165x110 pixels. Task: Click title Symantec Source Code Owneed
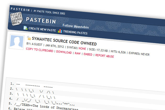pyautogui.click(x=64, y=41)
